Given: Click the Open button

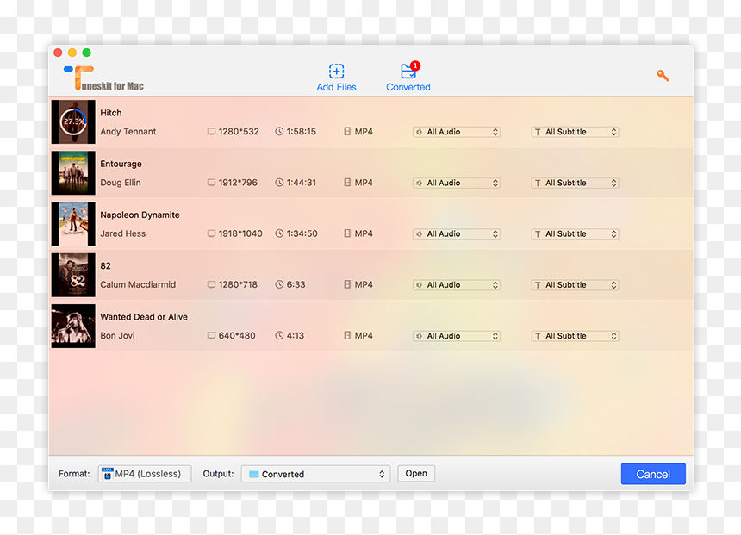Looking at the screenshot, I should pos(416,474).
